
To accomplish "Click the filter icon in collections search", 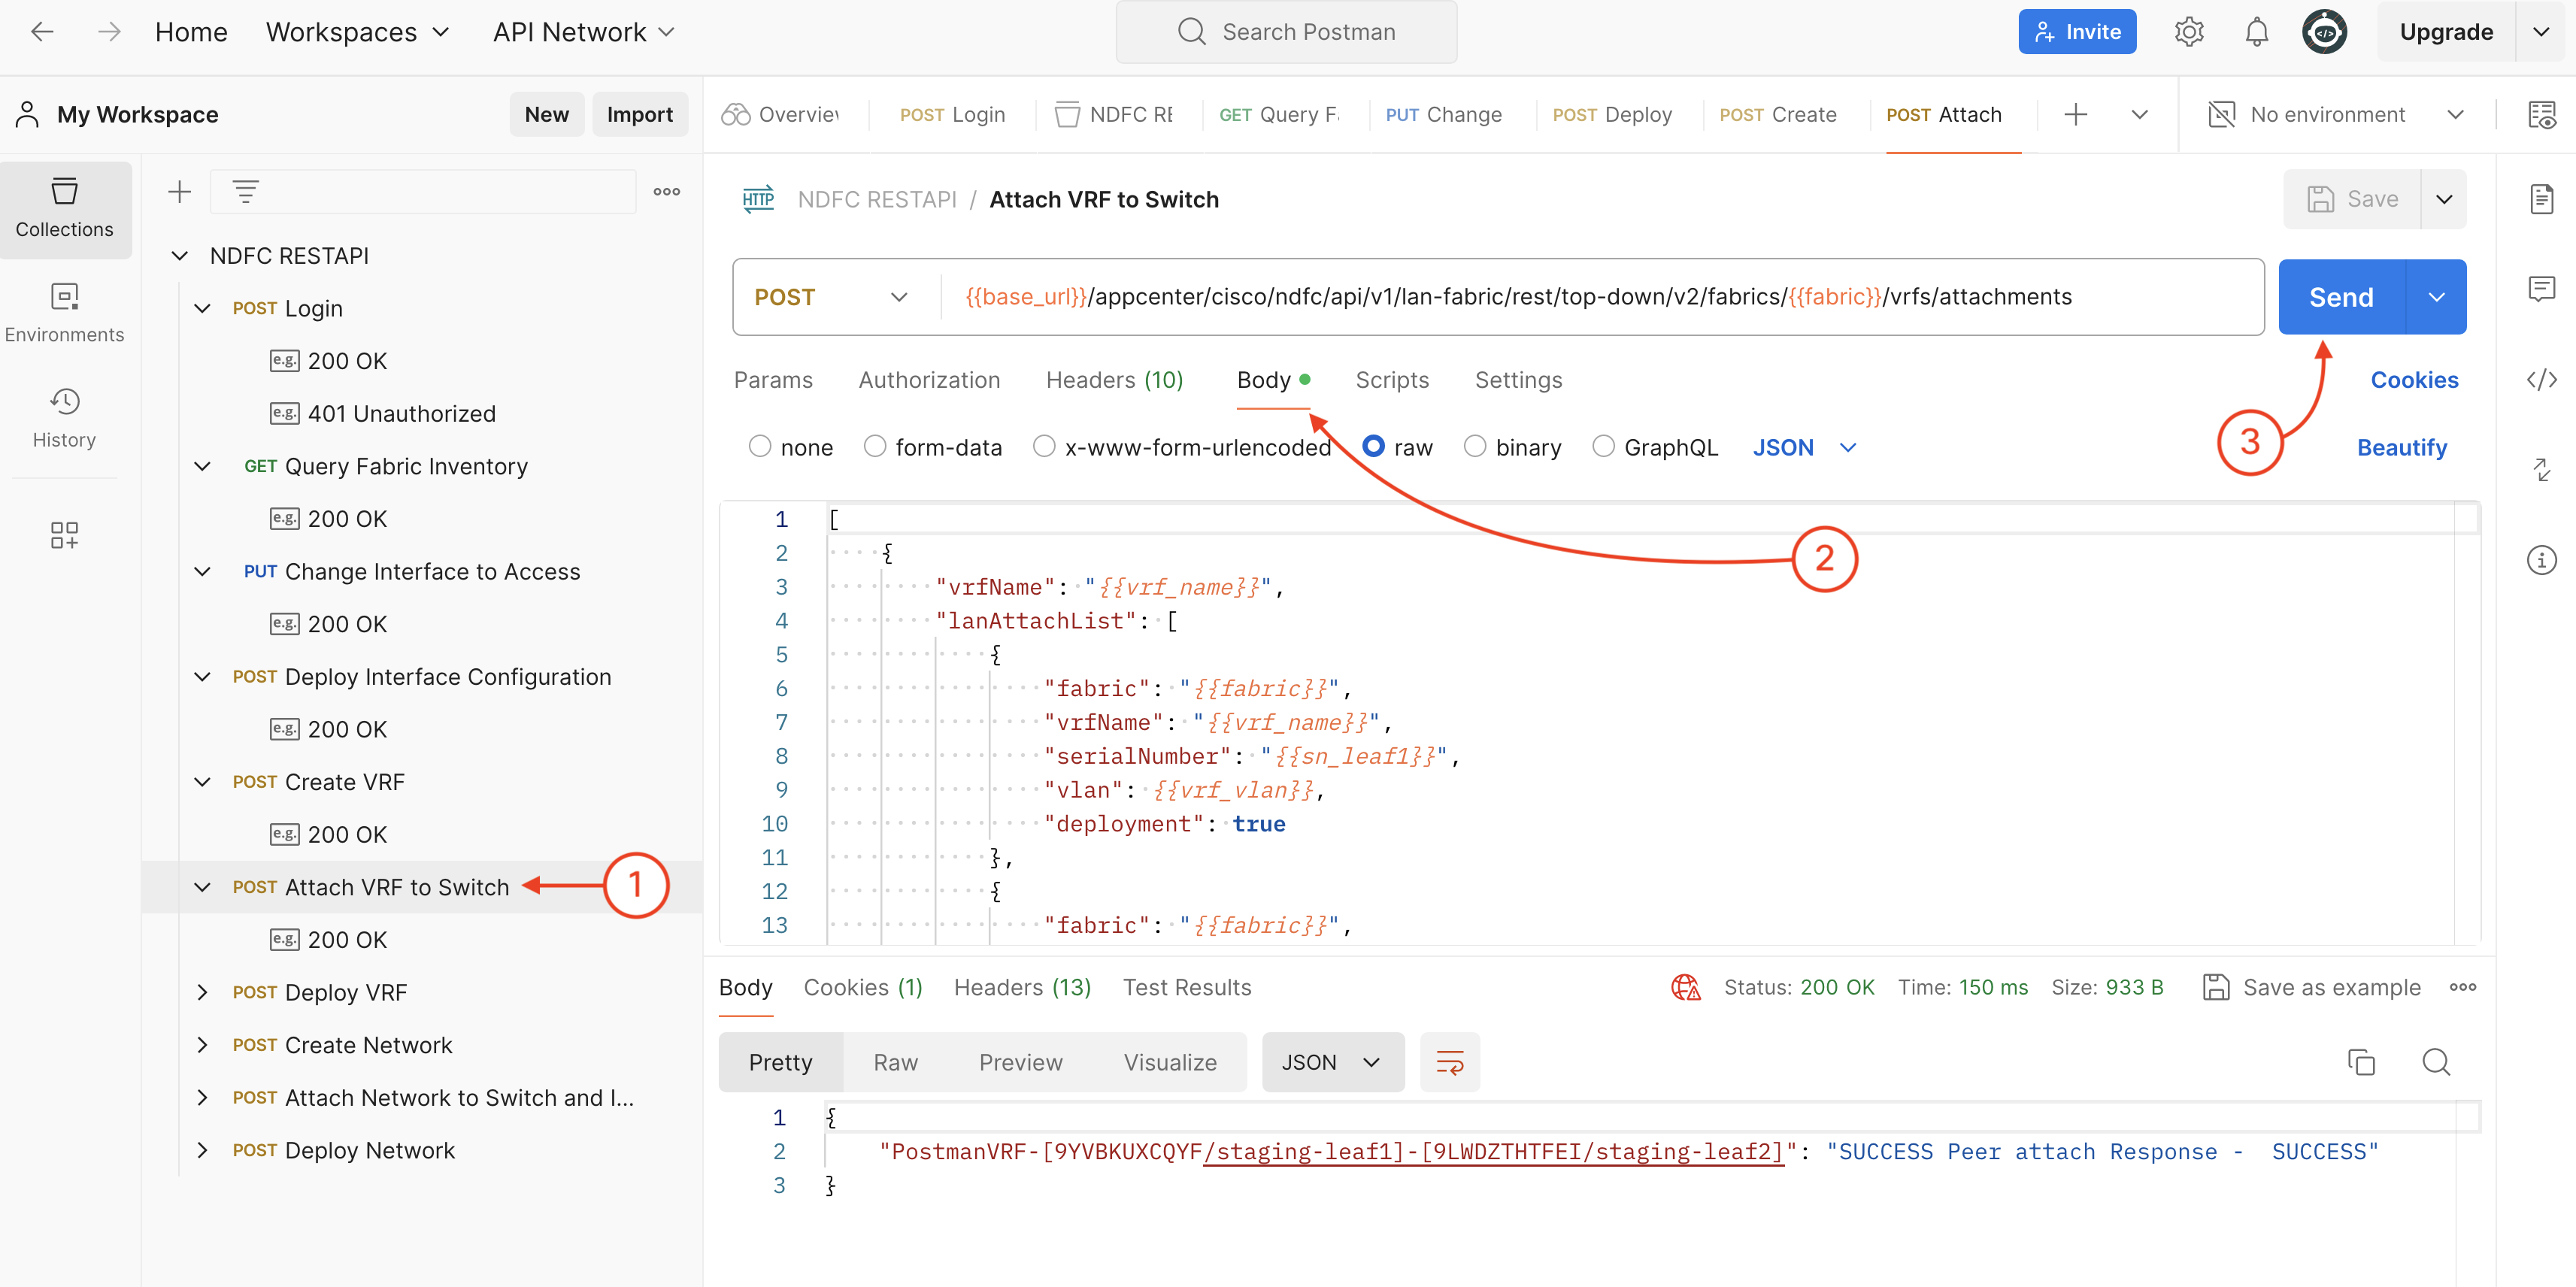I will (245, 191).
